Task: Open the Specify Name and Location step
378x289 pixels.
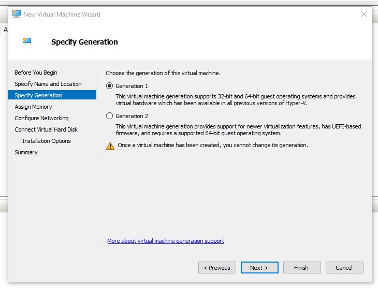Action: click(48, 84)
